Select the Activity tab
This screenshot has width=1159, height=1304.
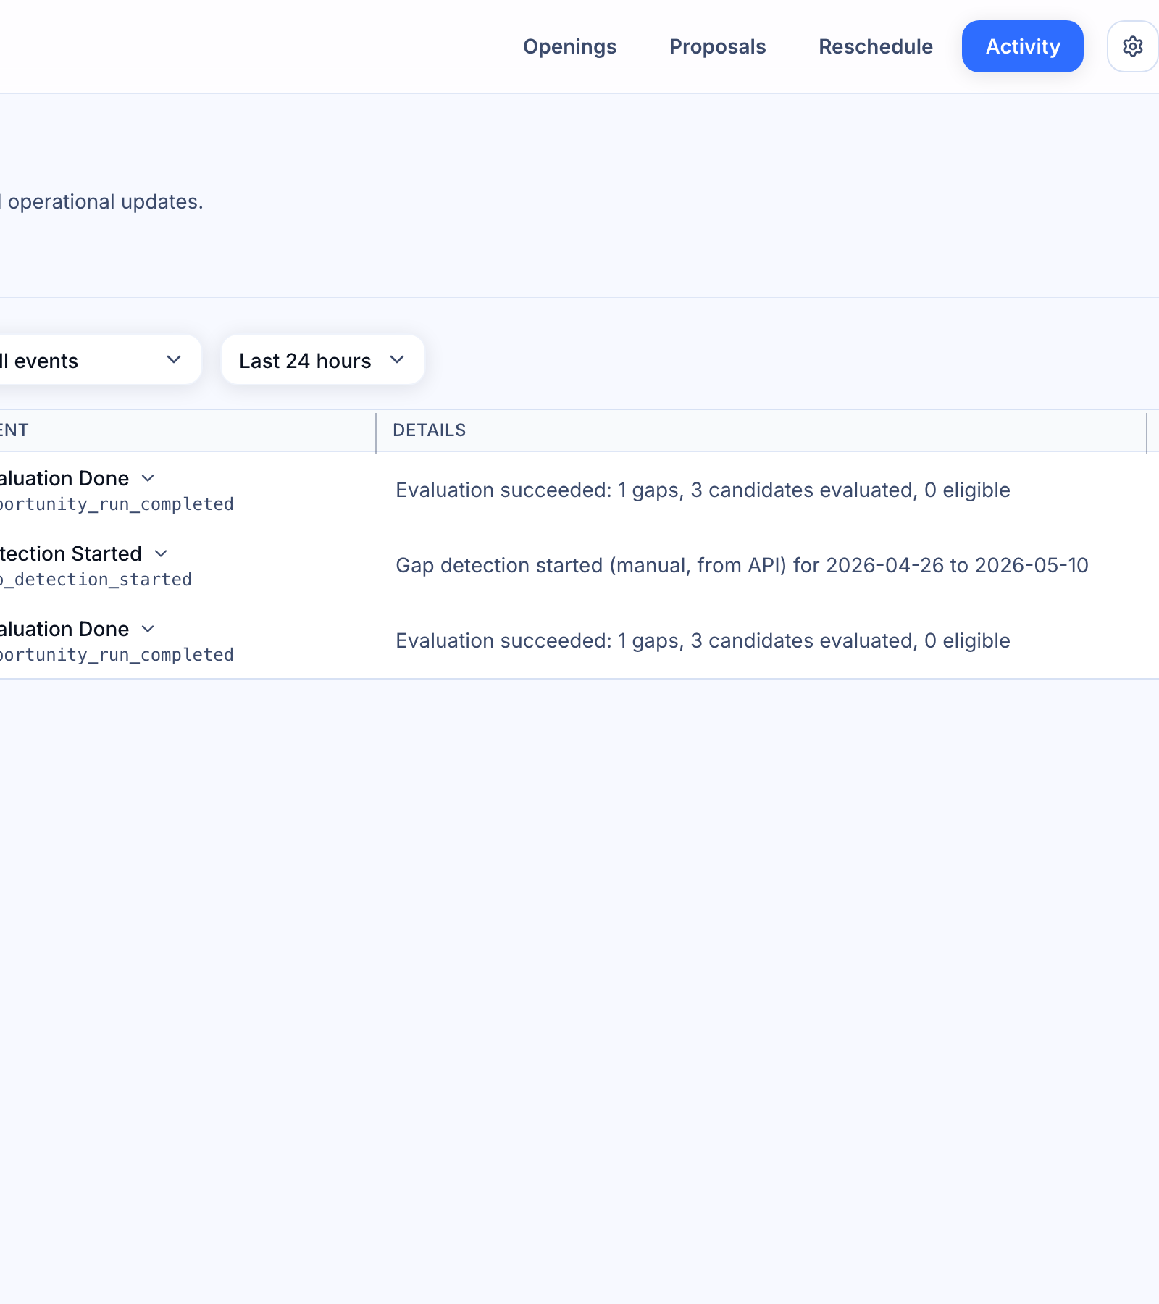coord(1022,46)
